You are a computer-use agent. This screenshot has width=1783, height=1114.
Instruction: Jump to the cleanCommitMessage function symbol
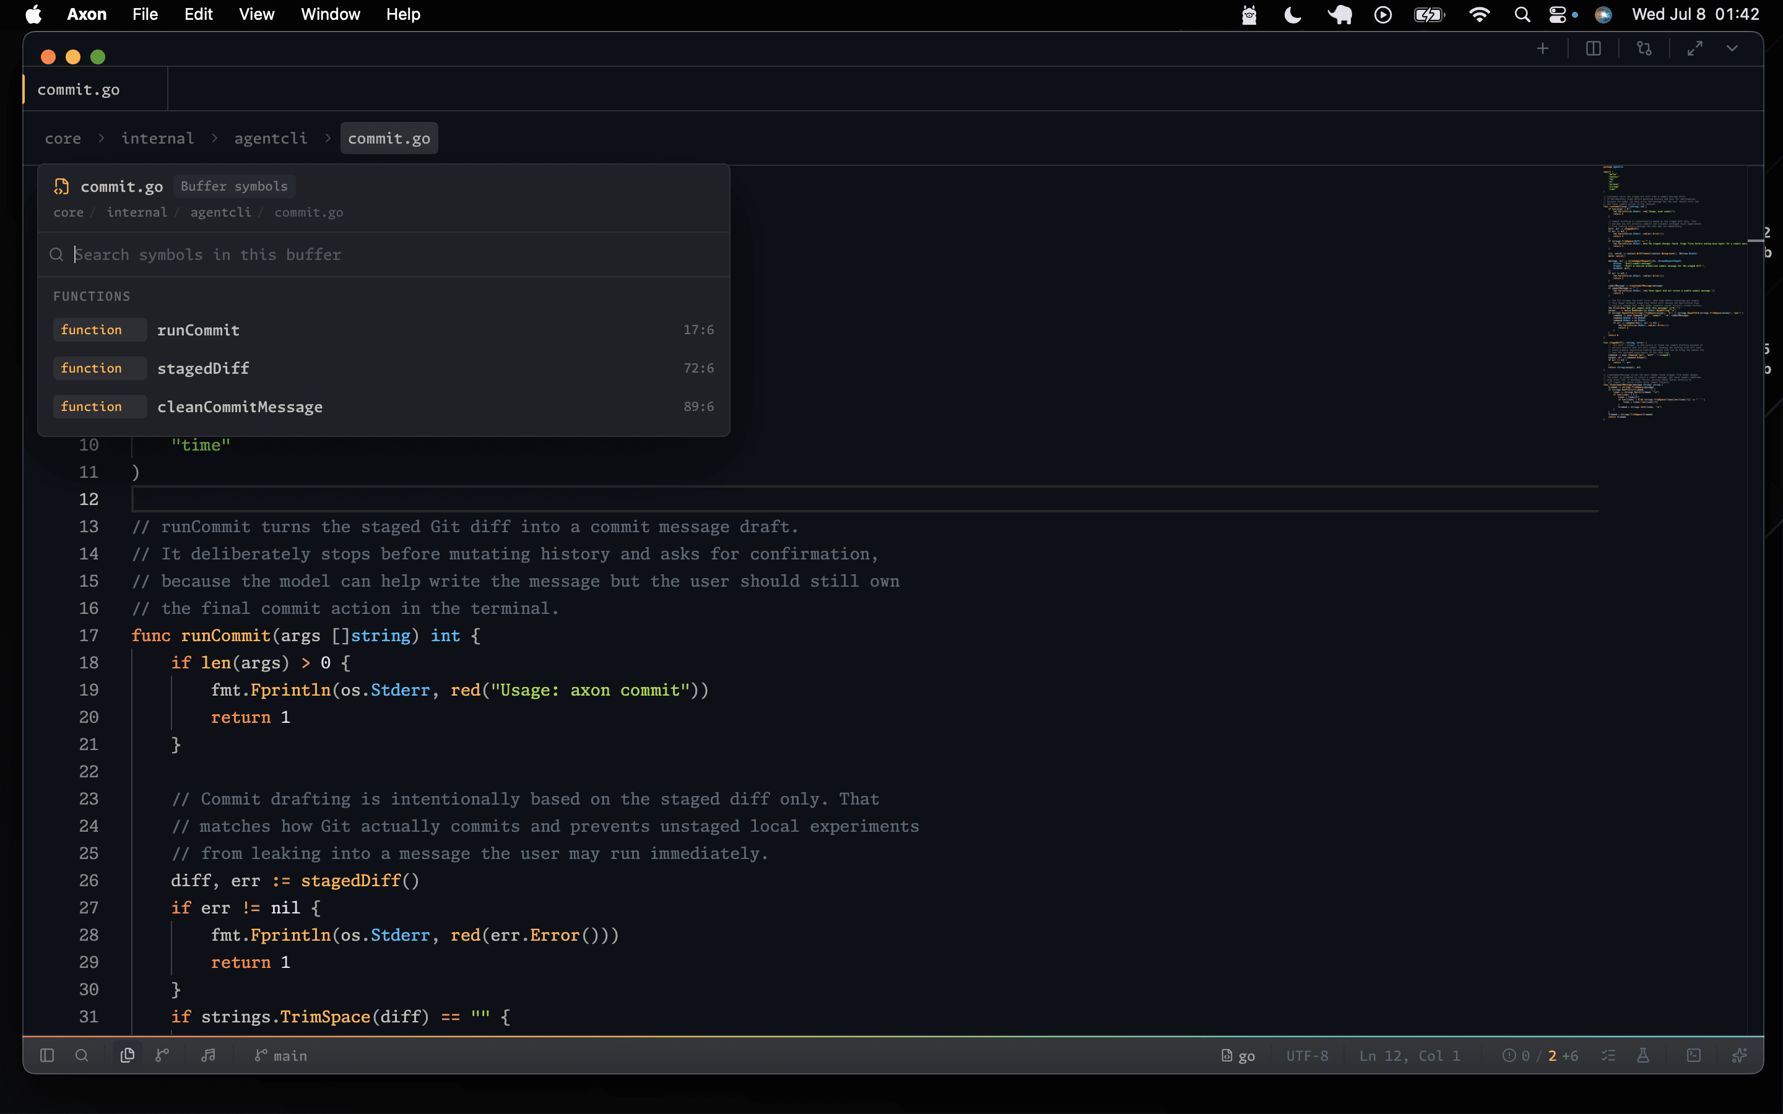(383, 406)
